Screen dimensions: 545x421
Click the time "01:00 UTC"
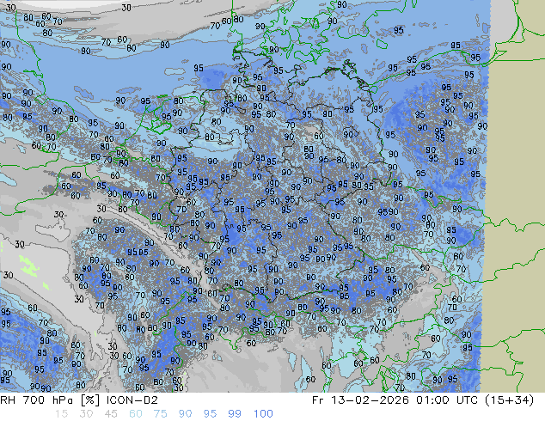(447, 400)
